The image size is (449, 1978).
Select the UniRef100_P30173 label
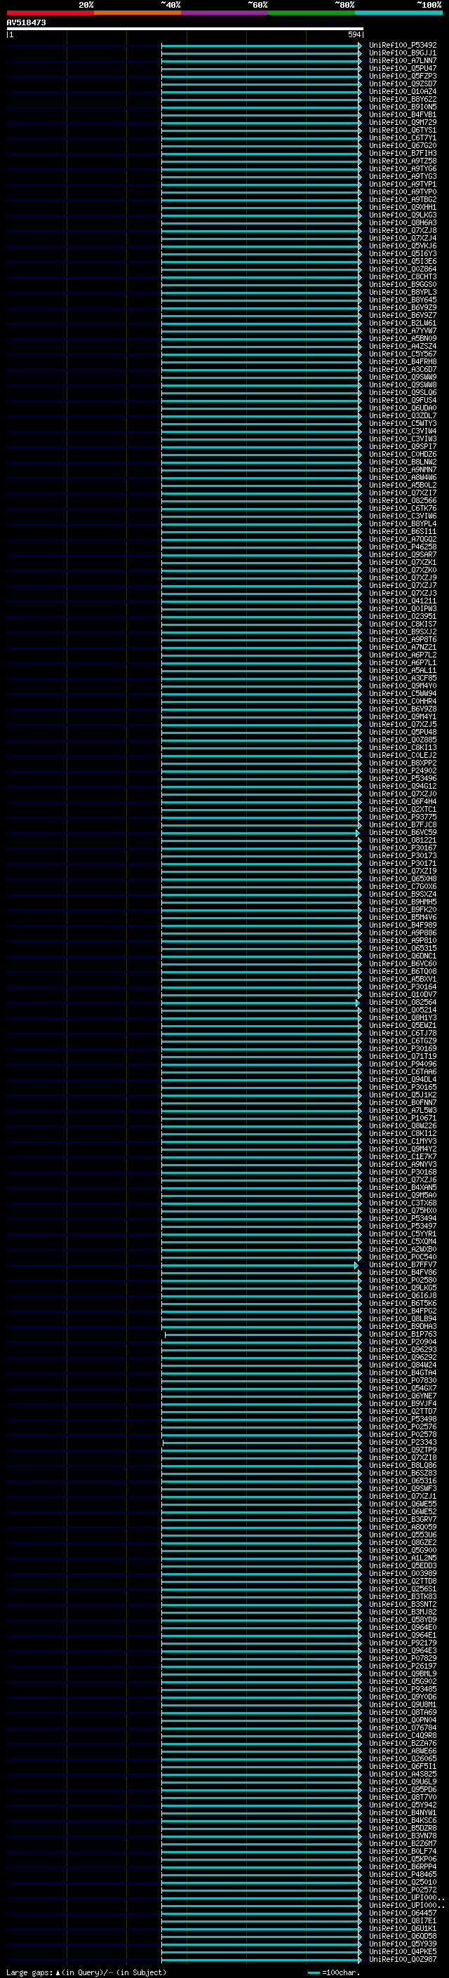(x=403, y=856)
